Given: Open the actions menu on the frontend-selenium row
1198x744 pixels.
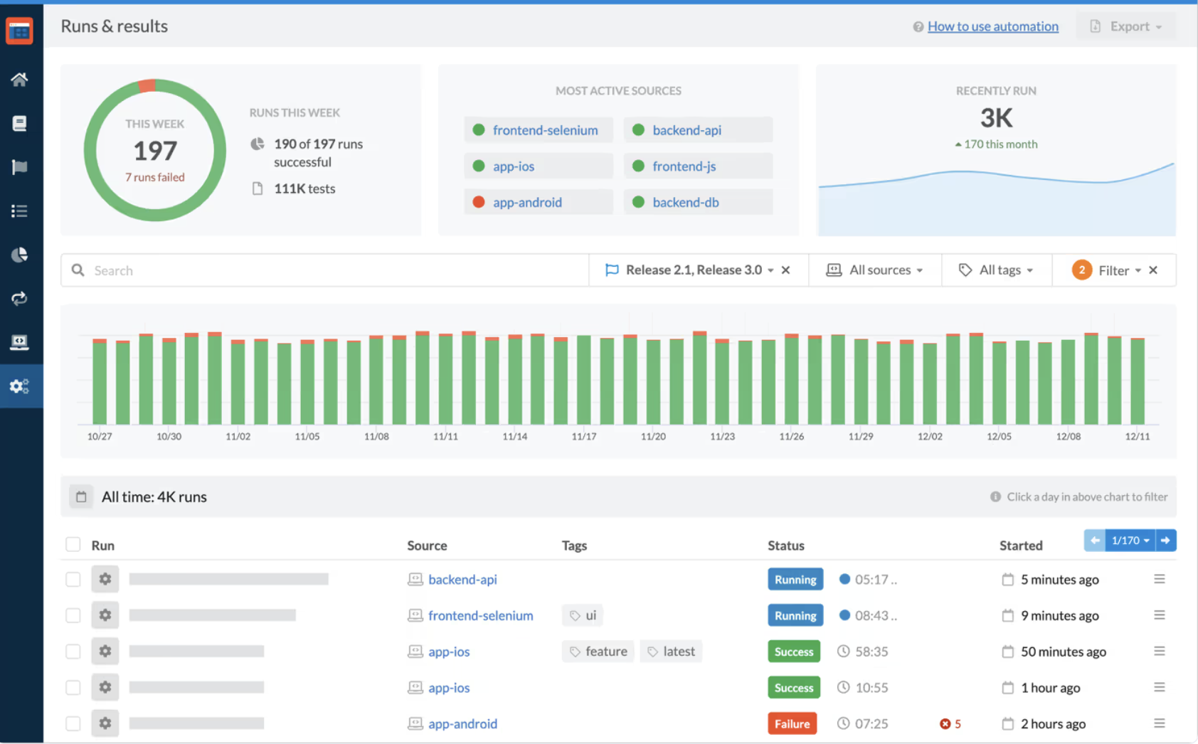Looking at the screenshot, I should click(1159, 615).
